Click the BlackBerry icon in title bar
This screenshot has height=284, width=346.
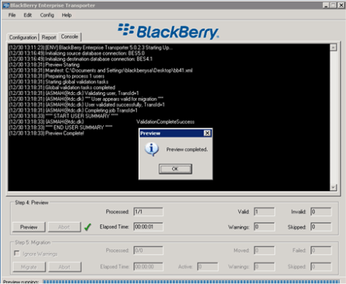6,5
